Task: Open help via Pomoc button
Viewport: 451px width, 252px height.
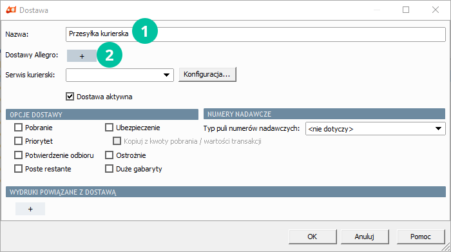Action: click(x=421, y=237)
